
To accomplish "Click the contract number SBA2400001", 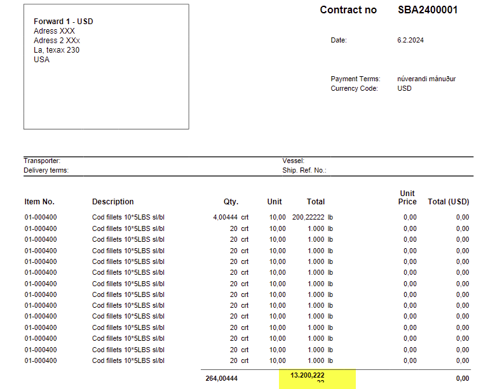I will tap(428, 10).
